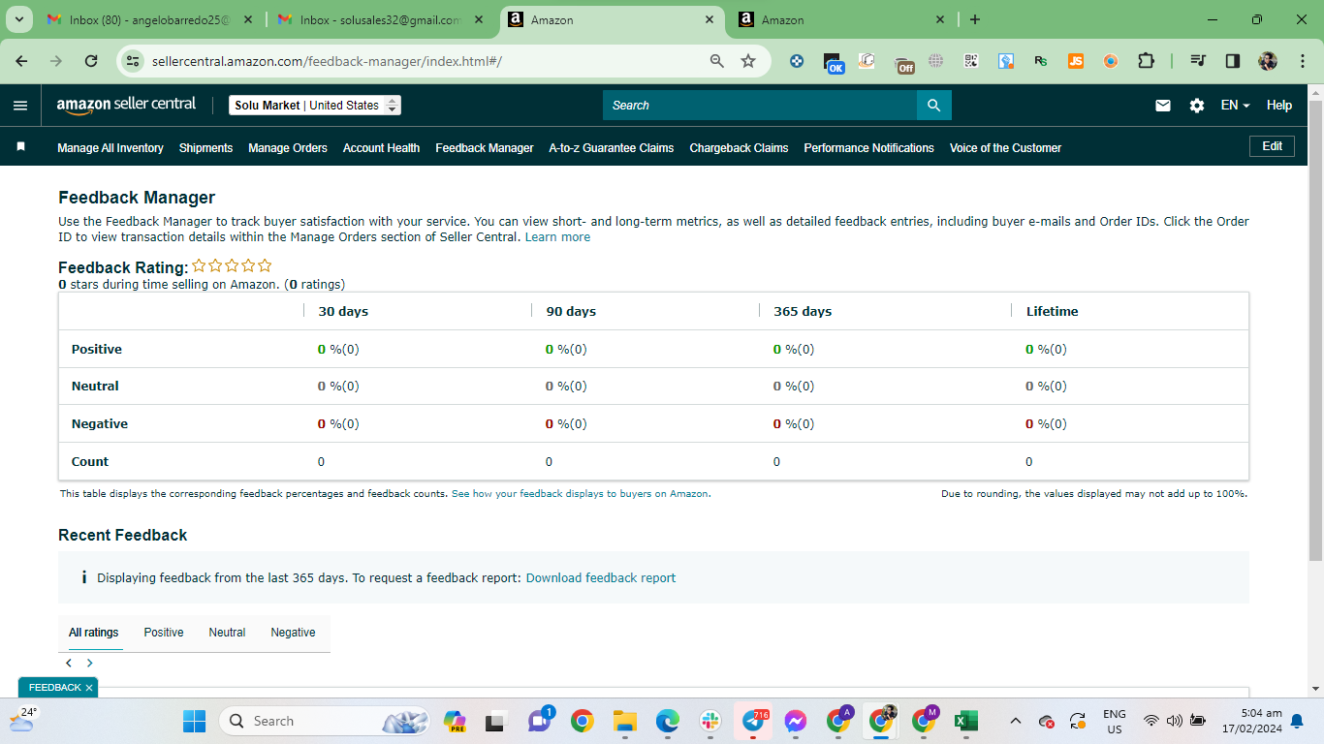This screenshot has width=1324, height=744.
Task: Select the All ratings tab
Action: click(93, 633)
